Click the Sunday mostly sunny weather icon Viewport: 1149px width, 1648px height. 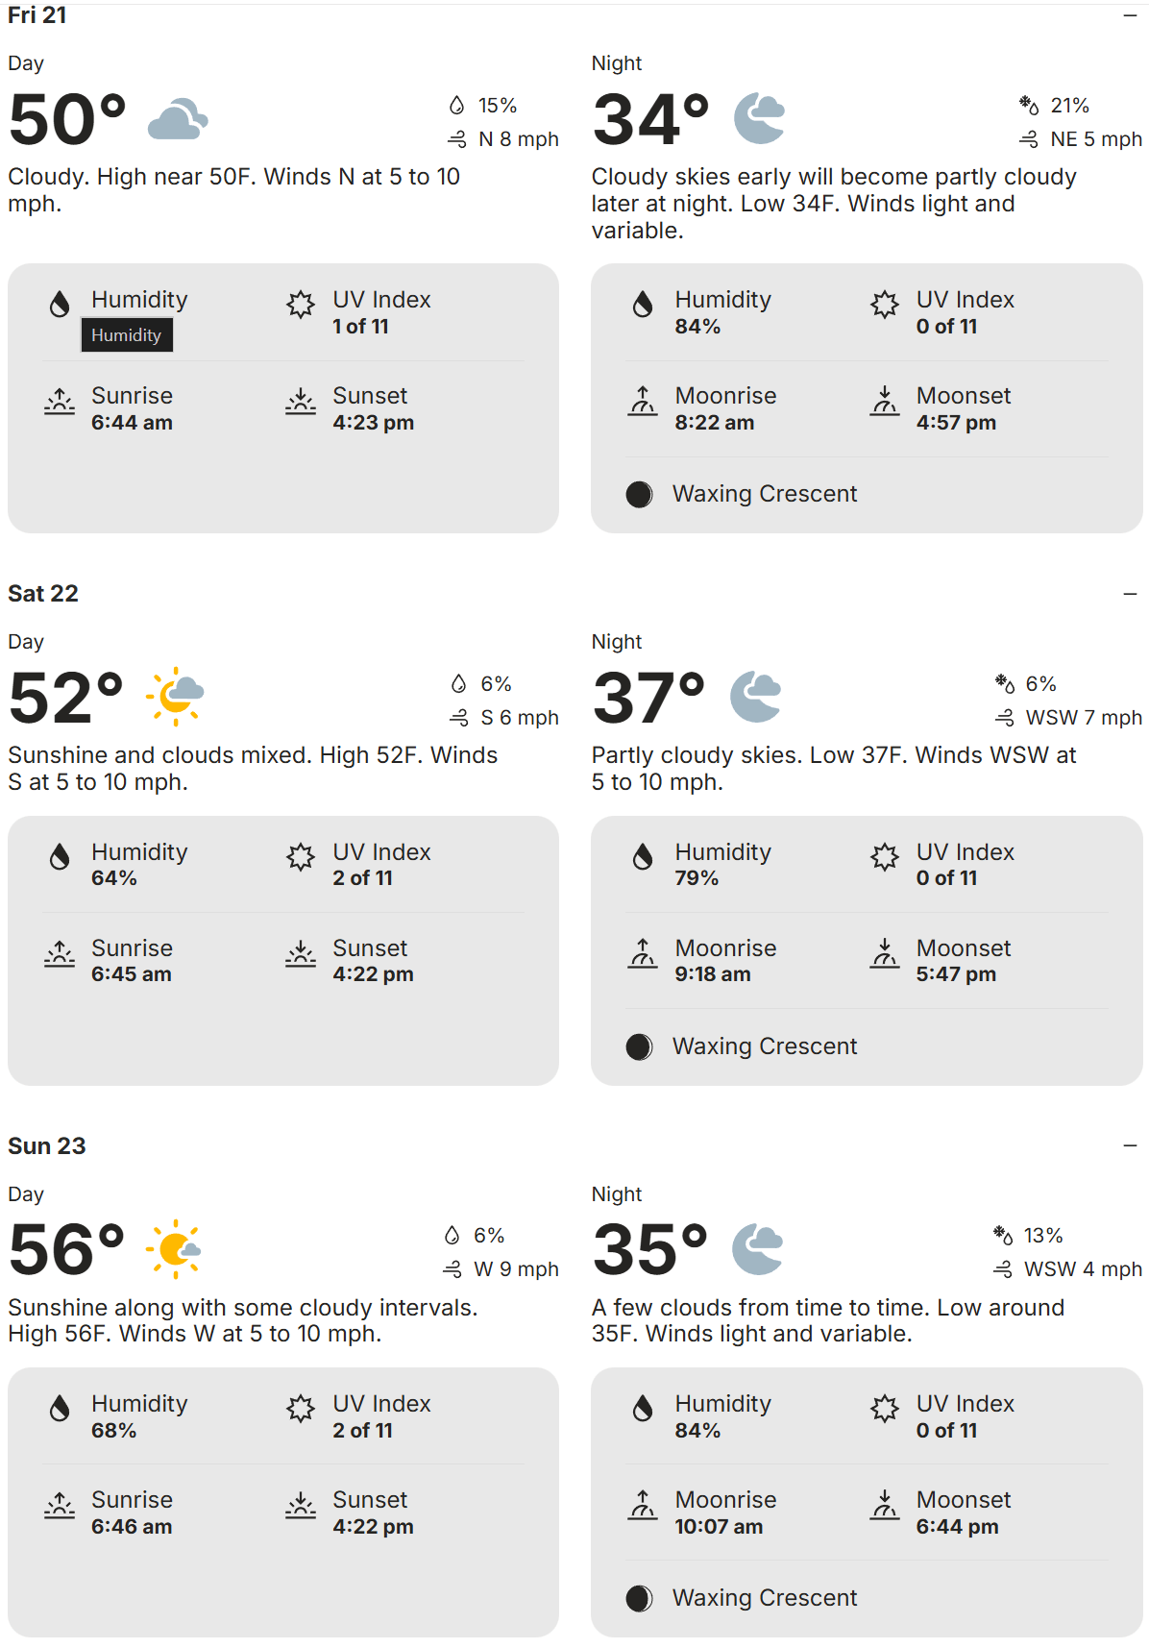click(174, 1249)
